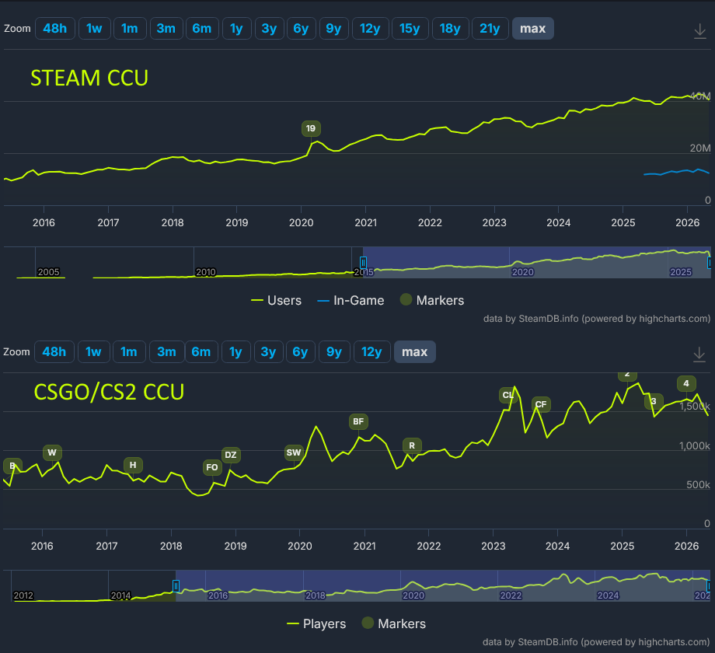Click the FO marker on CSGO chart
Image resolution: width=715 pixels, height=653 pixels.
tap(212, 467)
